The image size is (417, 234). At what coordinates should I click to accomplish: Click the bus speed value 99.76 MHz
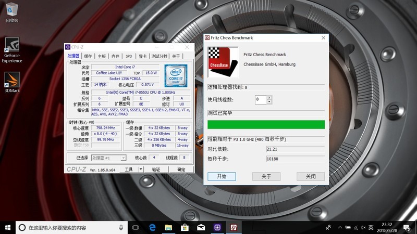click(106, 139)
